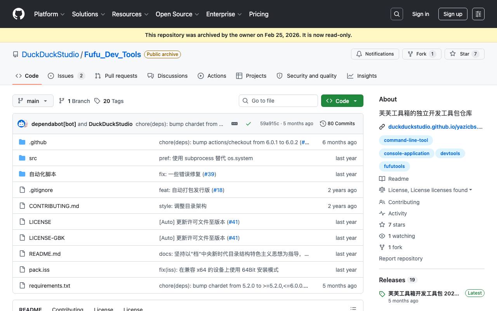View the 80 Commits history
This screenshot has height=311, width=497.
337,124
